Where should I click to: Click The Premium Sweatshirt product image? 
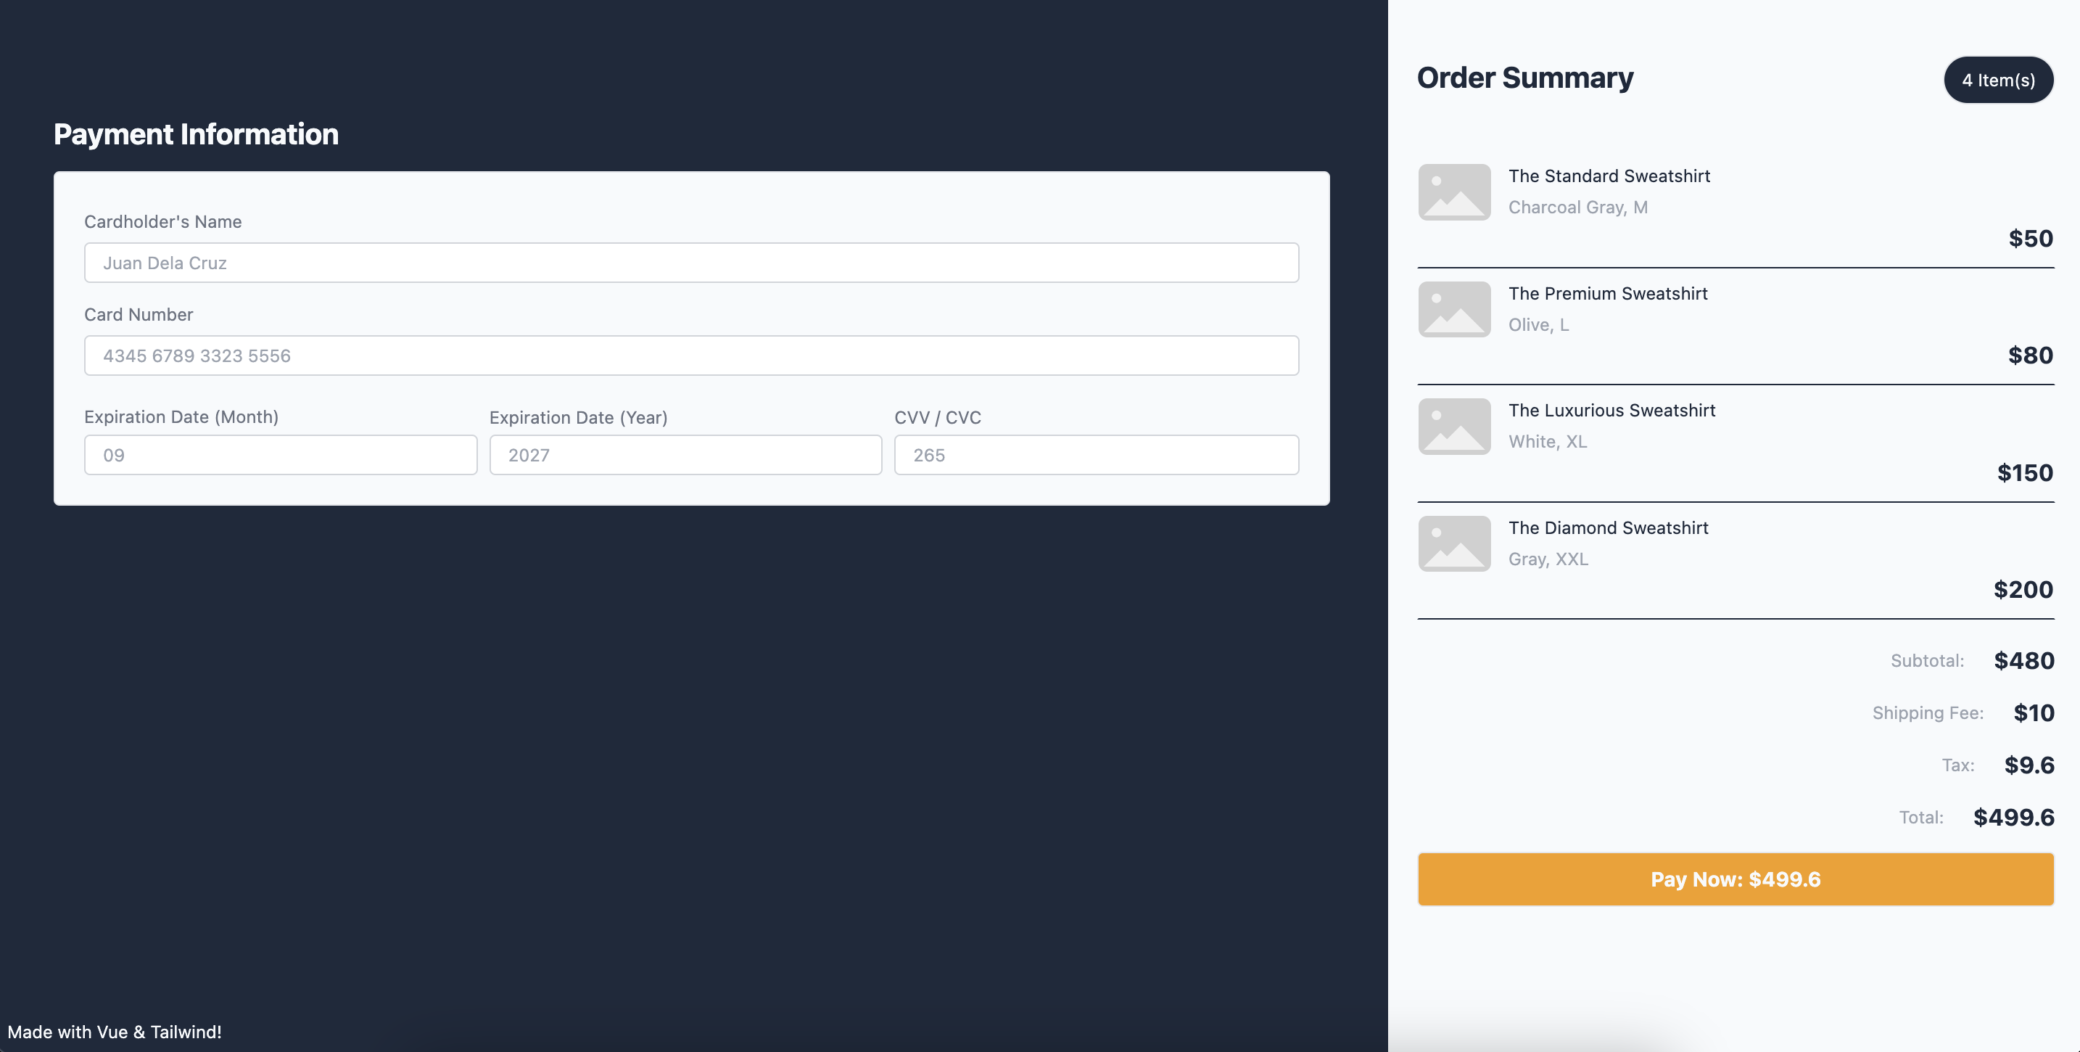1453,308
